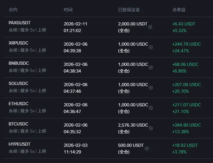Add margin to the BTCUSDC position
Viewport: 213px width, 163px height.
coord(151,128)
